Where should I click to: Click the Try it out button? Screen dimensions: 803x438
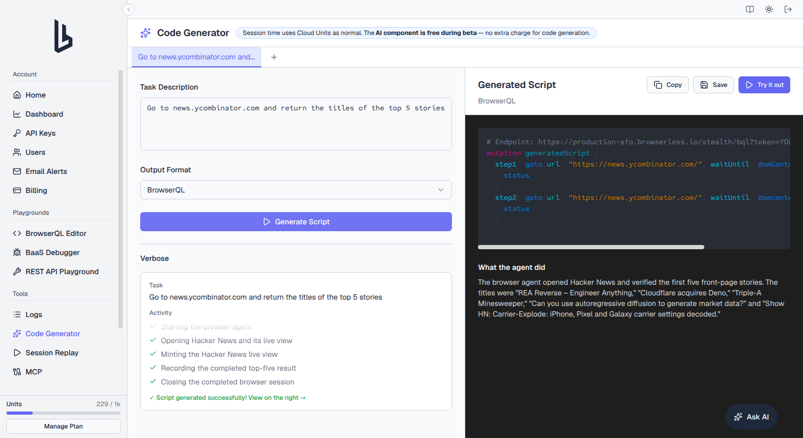coord(764,85)
